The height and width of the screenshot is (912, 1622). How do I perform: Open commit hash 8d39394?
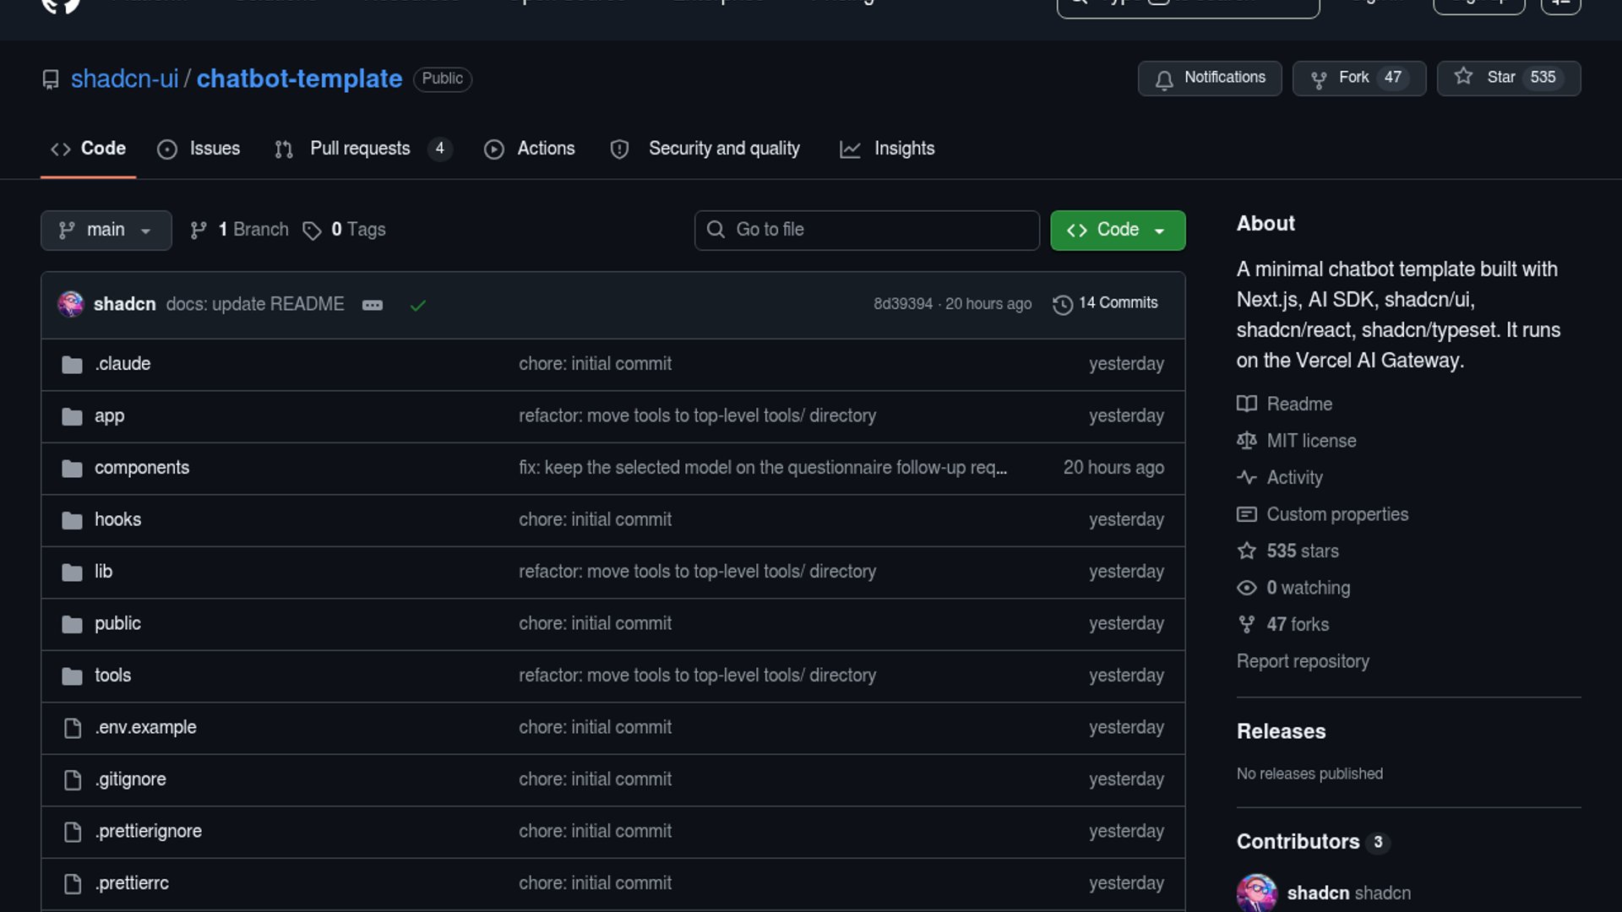click(x=903, y=304)
